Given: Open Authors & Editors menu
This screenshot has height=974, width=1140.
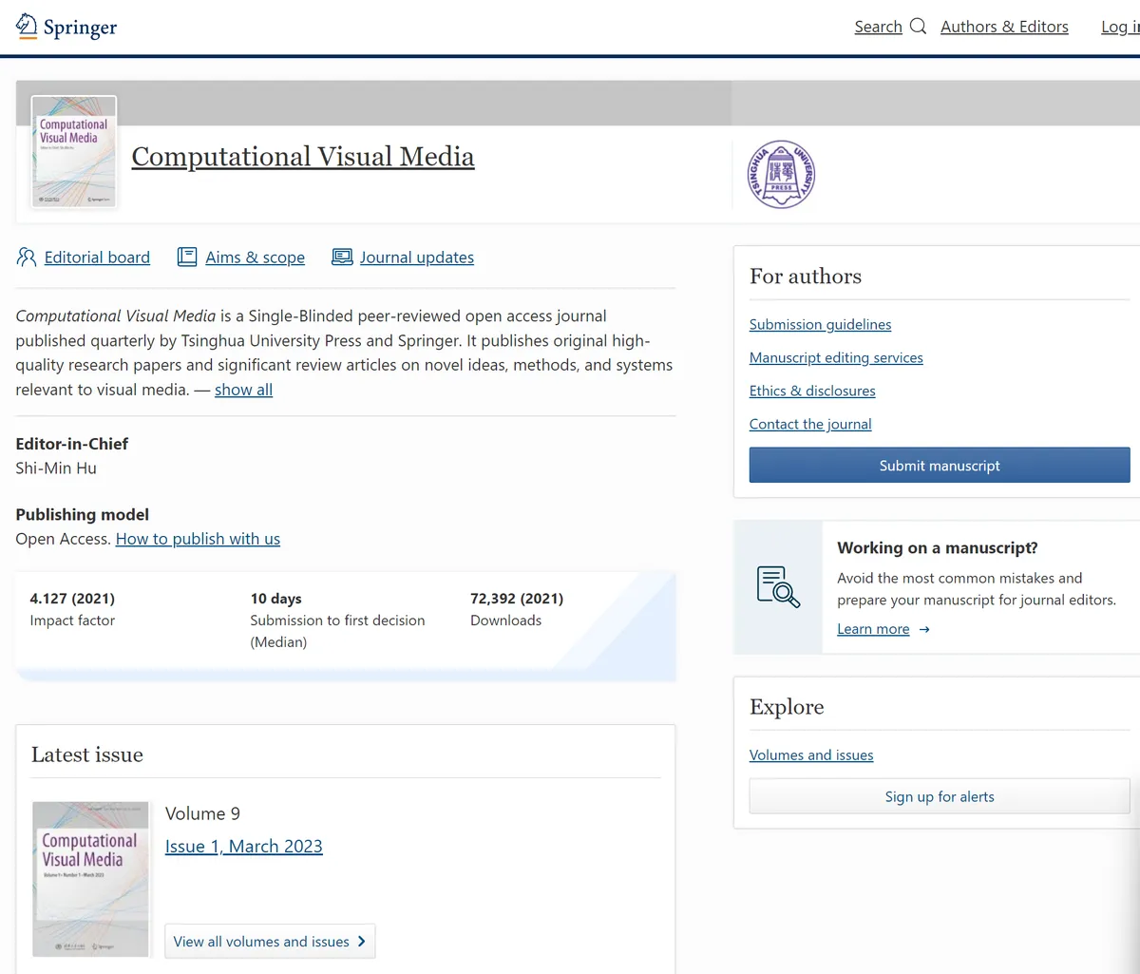Looking at the screenshot, I should (1004, 27).
